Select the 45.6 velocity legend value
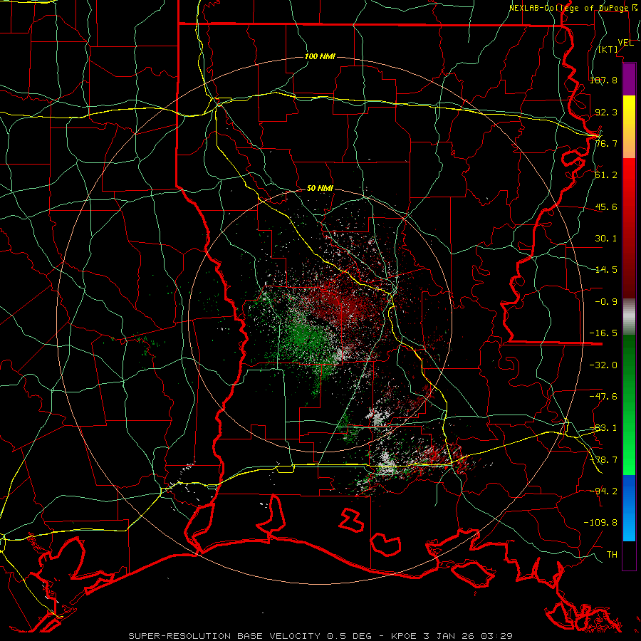Screen dimensions: 641x641 coord(606,207)
